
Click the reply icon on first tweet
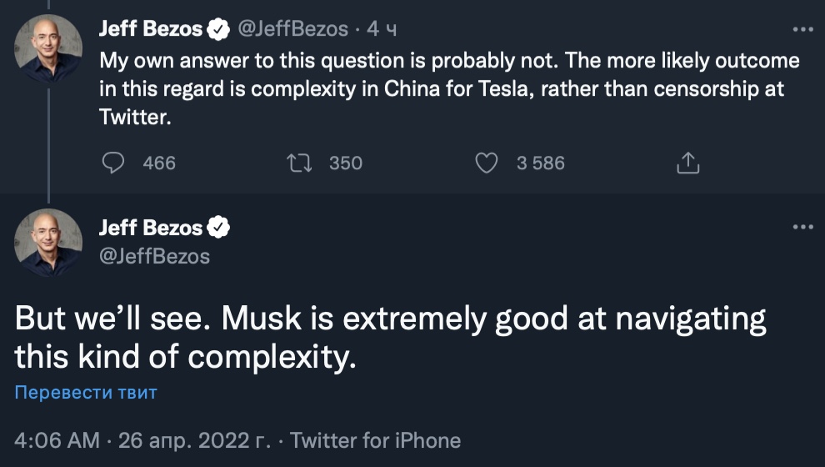pos(112,163)
